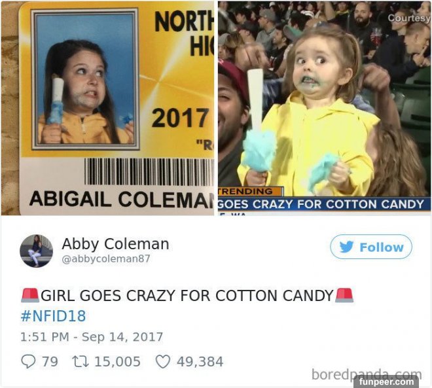Image resolution: width=432 pixels, height=388 pixels.
Task: Click the first red siren emoji
Action: [x=30, y=296]
